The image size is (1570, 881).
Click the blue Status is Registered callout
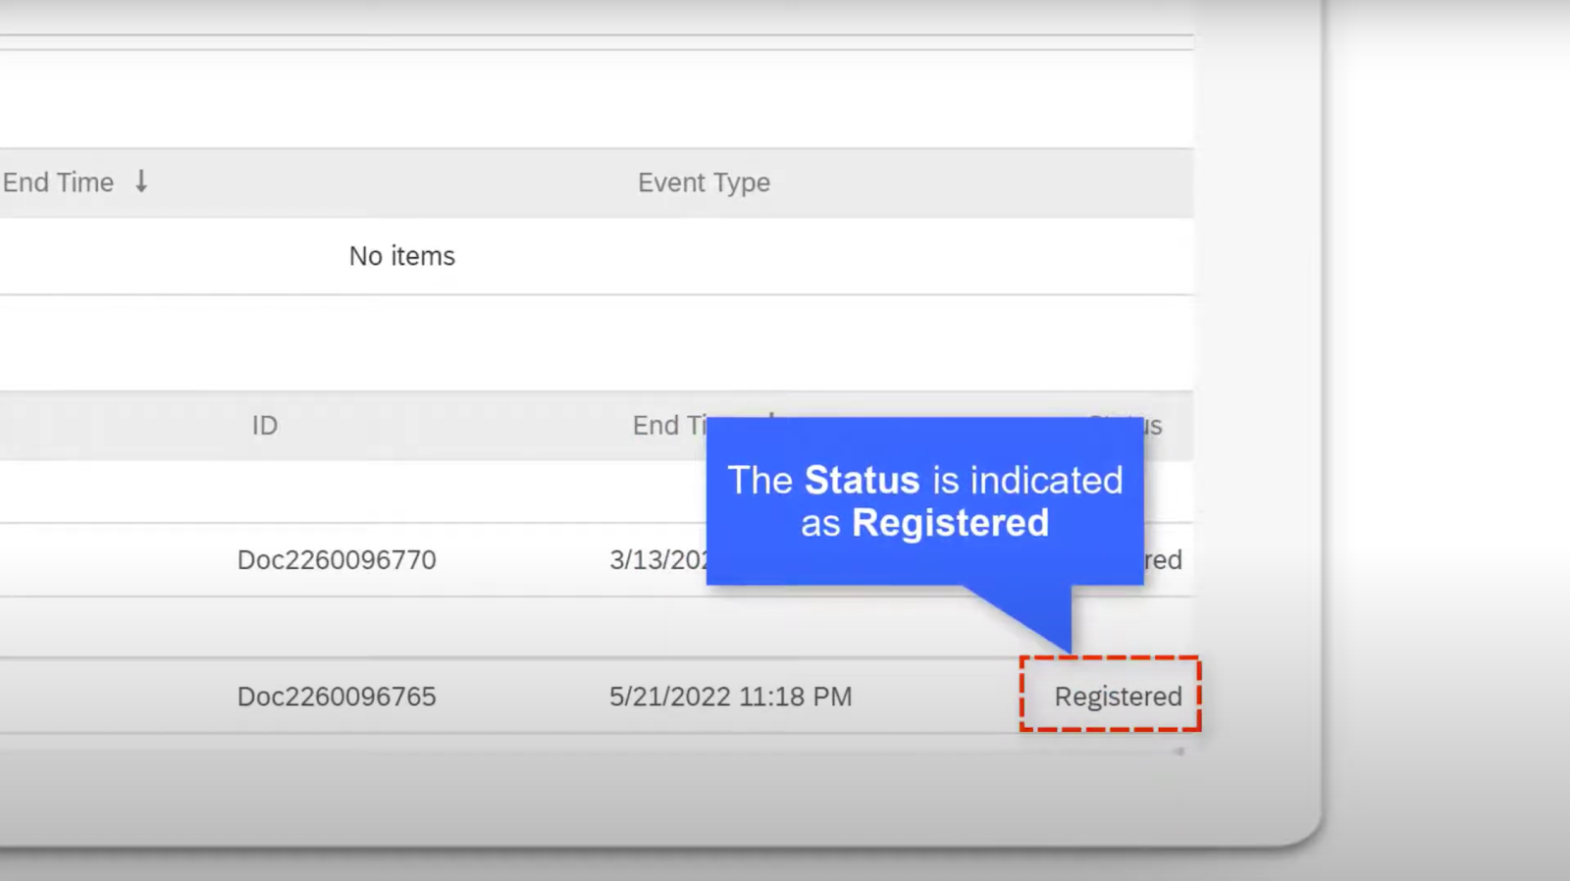coord(924,549)
